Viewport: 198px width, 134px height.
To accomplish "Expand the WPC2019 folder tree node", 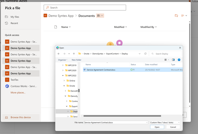I will (x=63, y=65).
